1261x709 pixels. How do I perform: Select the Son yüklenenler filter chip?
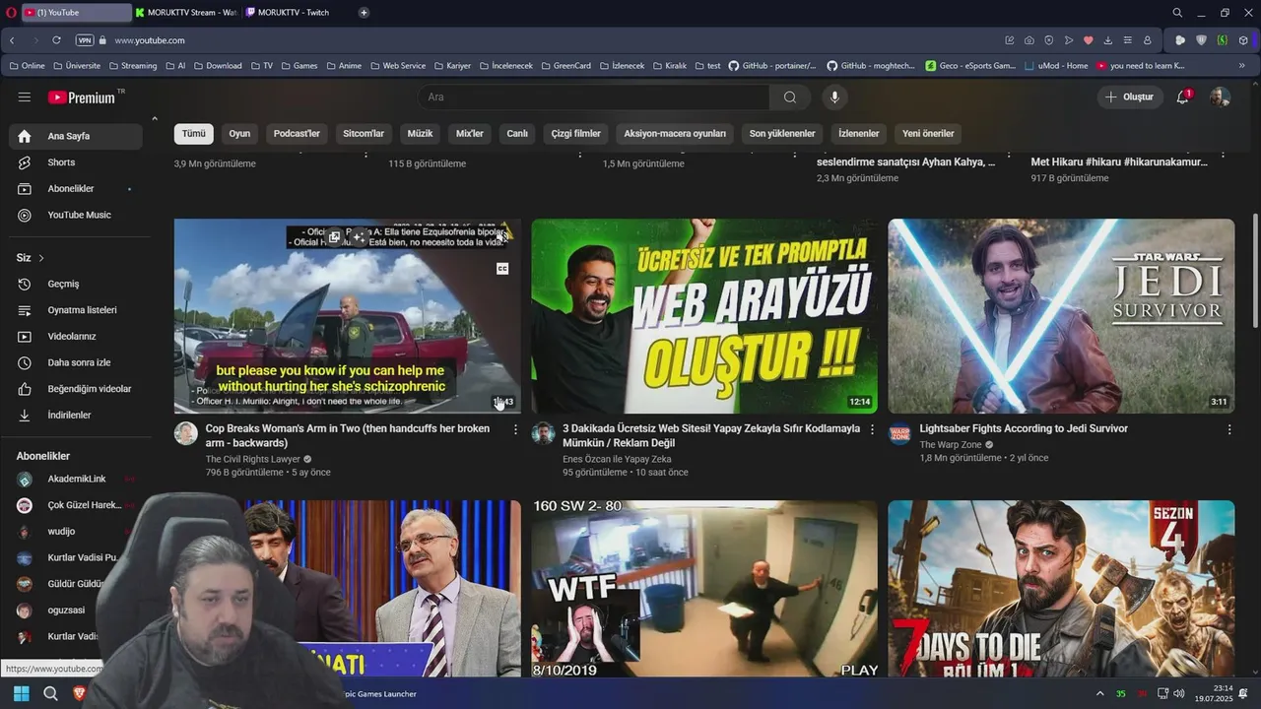[x=782, y=134]
